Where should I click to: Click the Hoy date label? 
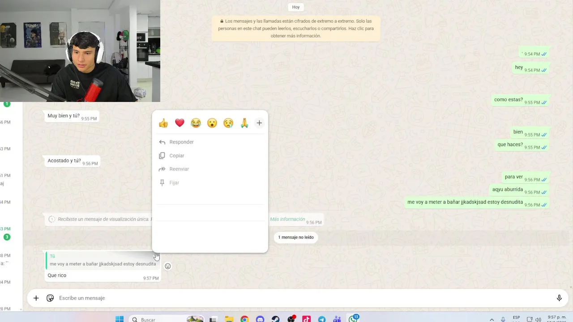(296, 7)
